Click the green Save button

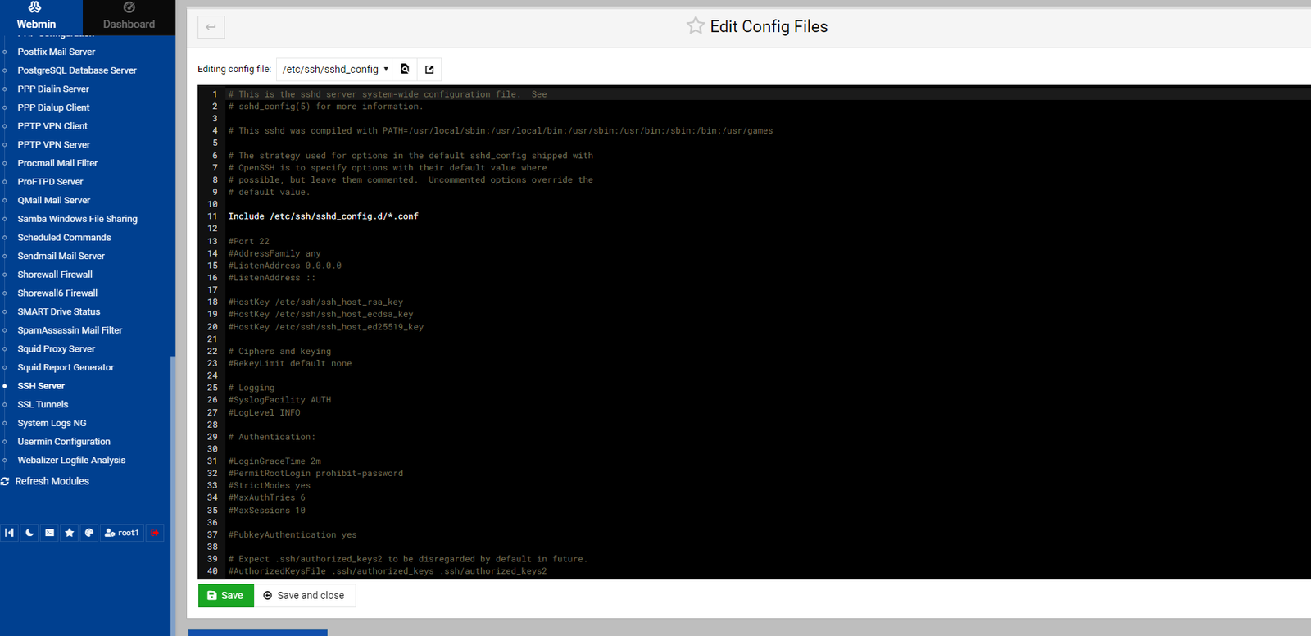(225, 596)
